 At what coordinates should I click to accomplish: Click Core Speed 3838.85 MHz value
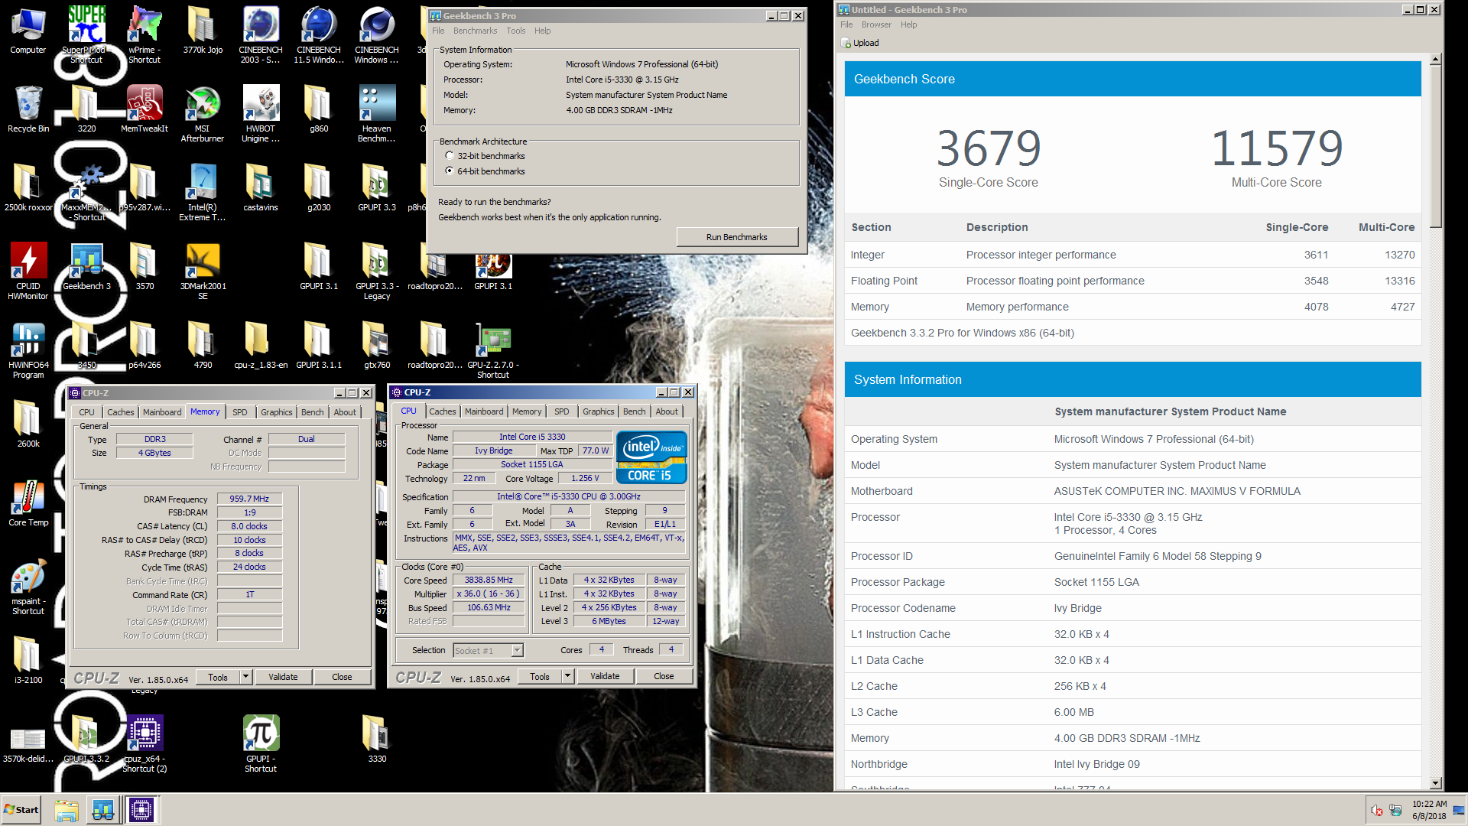(x=489, y=580)
